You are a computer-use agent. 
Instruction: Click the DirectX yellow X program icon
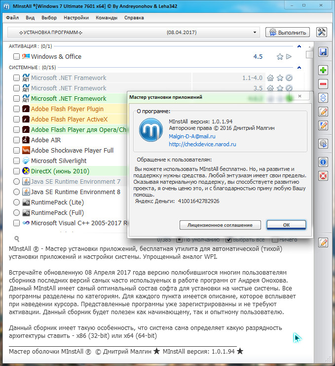26,171
